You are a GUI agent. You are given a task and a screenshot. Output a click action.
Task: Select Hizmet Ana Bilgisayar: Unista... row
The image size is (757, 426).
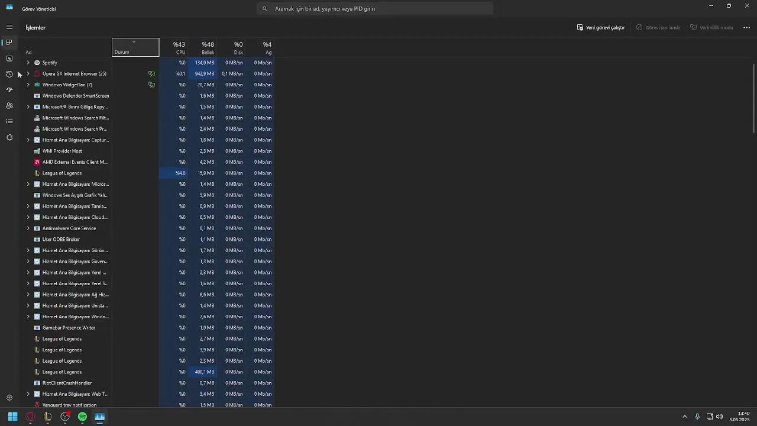pyautogui.click(x=148, y=306)
